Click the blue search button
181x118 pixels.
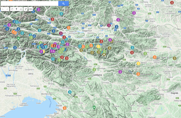[63, 4]
